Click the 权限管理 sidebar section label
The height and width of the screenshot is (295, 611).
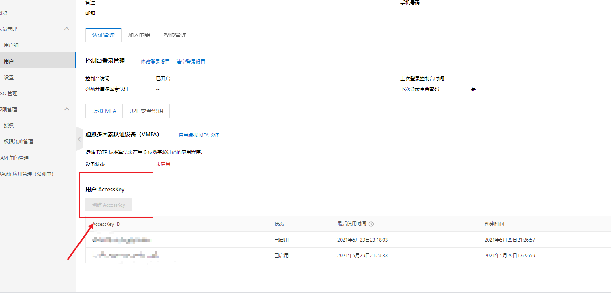[8, 110]
